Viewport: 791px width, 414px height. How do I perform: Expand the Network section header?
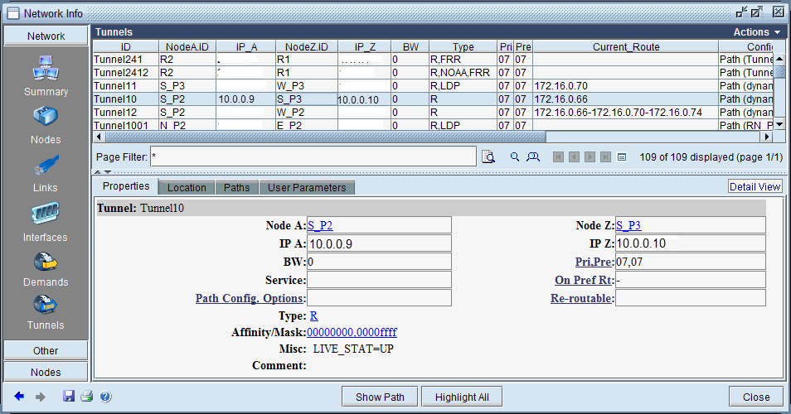pyautogui.click(x=46, y=36)
